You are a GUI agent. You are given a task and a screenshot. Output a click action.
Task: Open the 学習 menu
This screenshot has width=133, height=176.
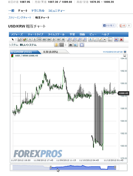click(x=72, y=34)
